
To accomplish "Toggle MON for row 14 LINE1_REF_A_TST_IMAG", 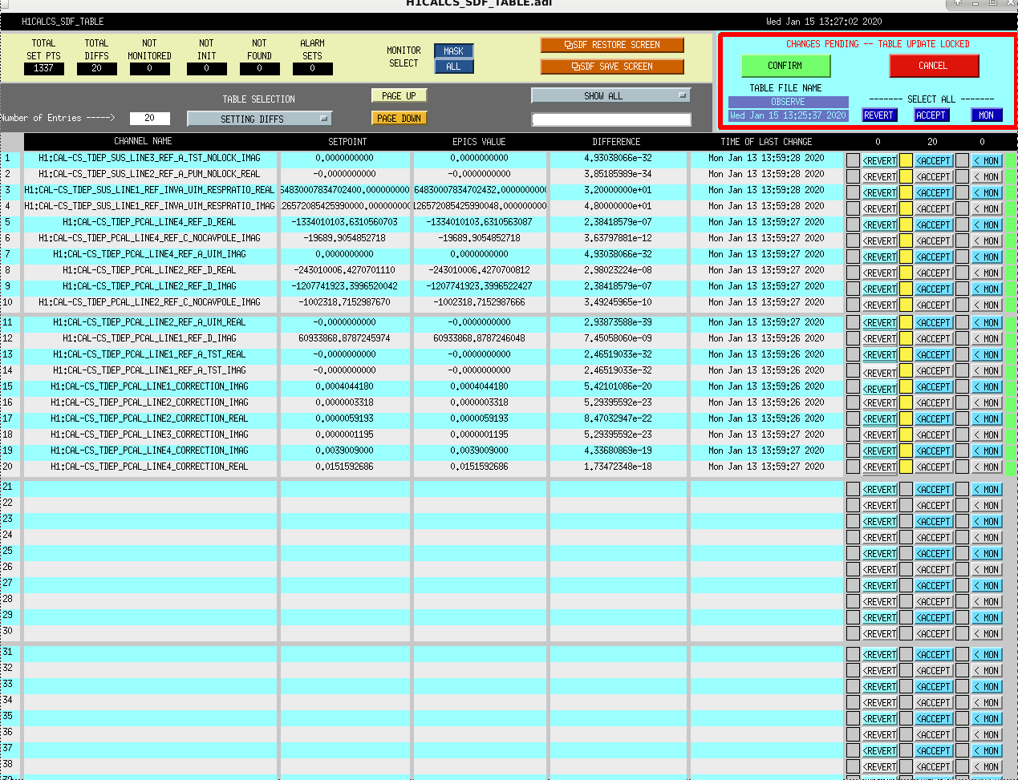I will point(987,370).
